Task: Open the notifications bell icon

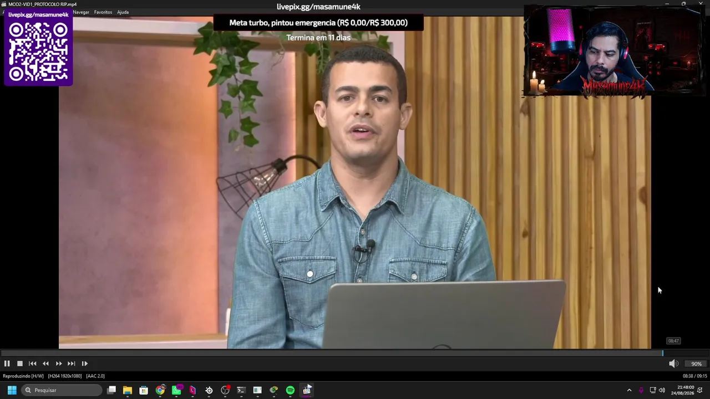Action: click(x=700, y=390)
